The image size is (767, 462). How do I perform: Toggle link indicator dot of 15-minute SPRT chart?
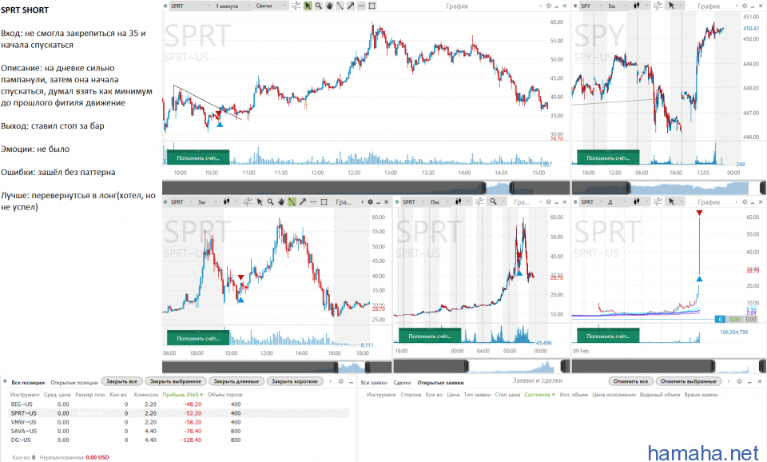tap(397, 201)
